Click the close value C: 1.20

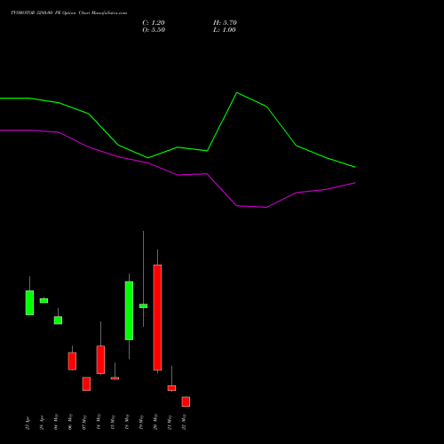pos(154,23)
